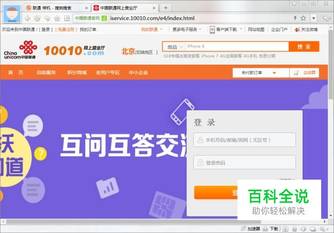Screen dimensions: 334x233
Task: Open the 网站地图 link
Action: pyautogui.click(x=256, y=29)
